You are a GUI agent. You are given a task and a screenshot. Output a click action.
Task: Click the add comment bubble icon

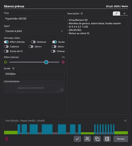coord(62,90)
